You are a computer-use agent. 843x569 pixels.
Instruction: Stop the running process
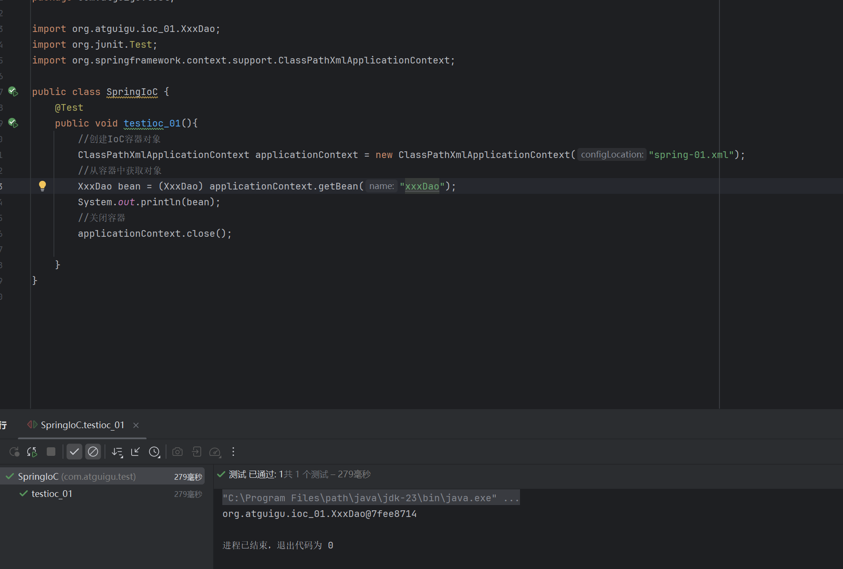click(x=51, y=452)
